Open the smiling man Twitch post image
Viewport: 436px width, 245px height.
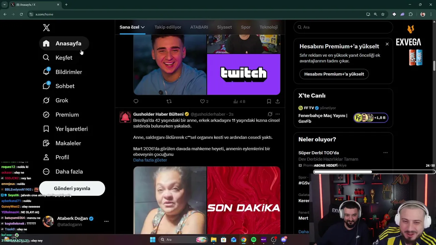[x=170, y=65]
